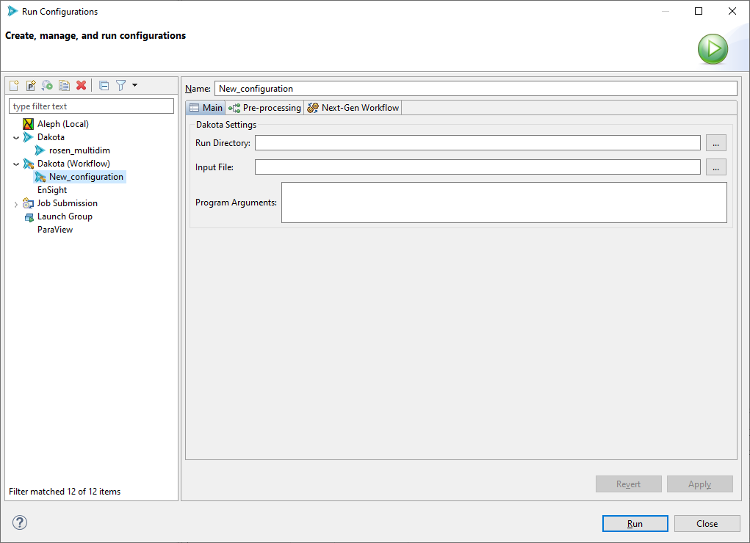This screenshot has height=543, width=750.
Task: Click the help question mark icon
Action: click(19, 522)
